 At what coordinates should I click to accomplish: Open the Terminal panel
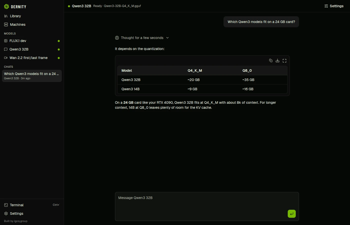click(32, 205)
